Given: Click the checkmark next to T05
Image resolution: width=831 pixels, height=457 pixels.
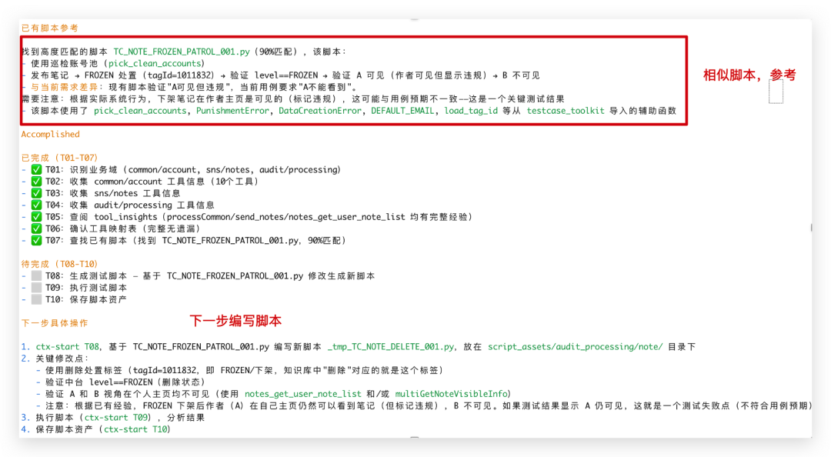Looking at the screenshot, I should tap(36, 217).
